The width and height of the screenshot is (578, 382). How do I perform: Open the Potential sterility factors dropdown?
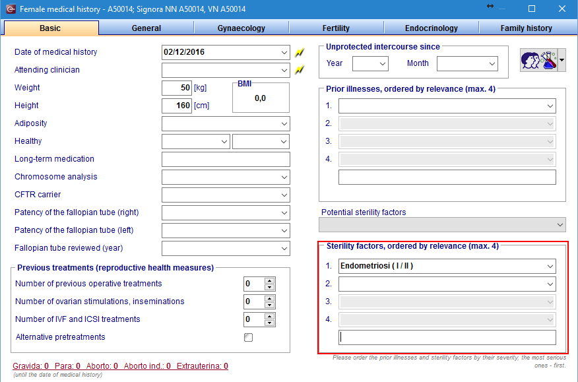click(442, 224)
